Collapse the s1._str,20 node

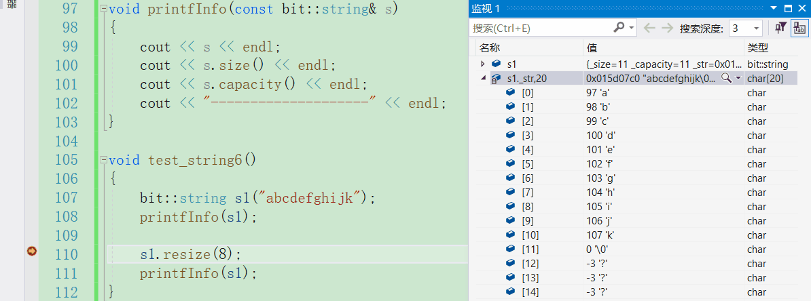[483, 79]
